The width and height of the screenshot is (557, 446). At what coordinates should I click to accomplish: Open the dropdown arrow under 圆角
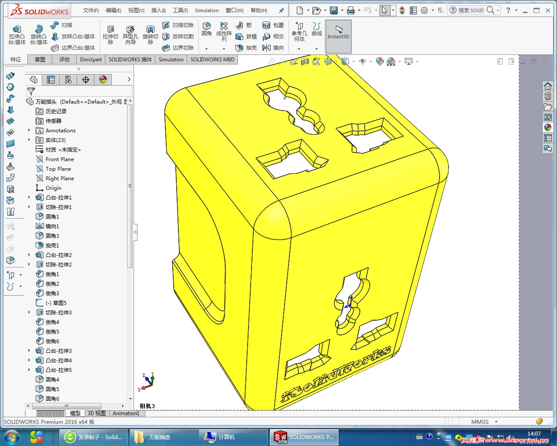point(207,49)
